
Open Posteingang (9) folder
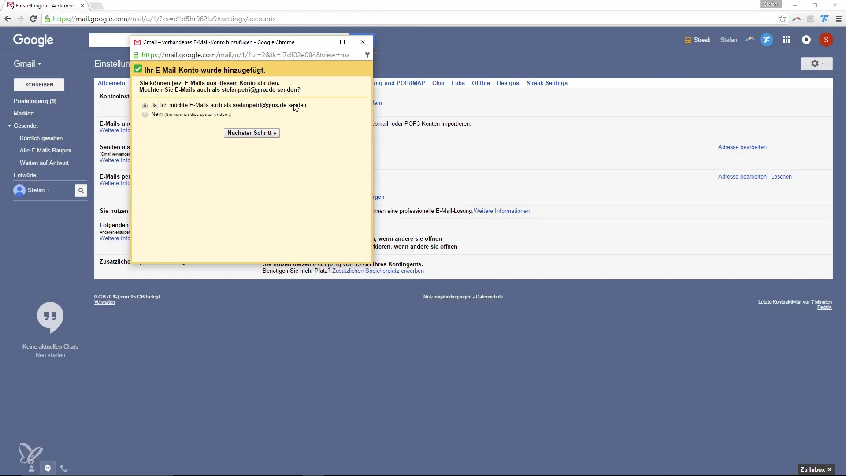35,101
